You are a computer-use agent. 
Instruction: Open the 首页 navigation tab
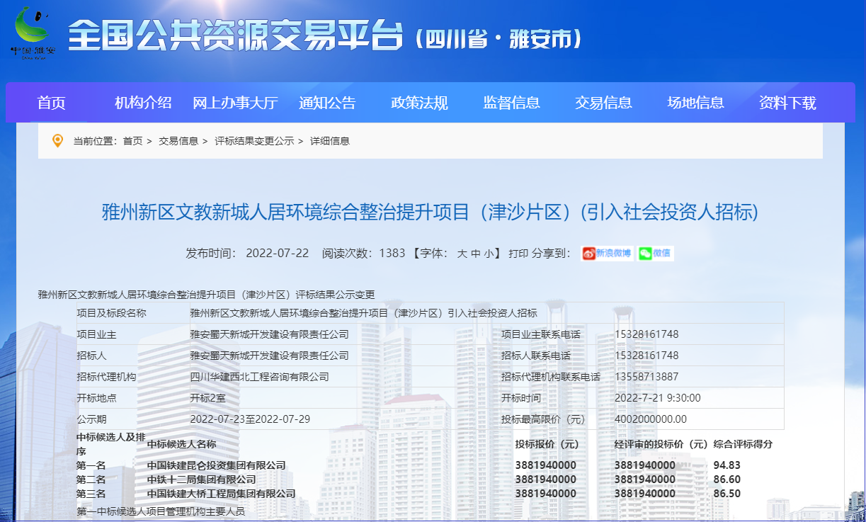51,103
